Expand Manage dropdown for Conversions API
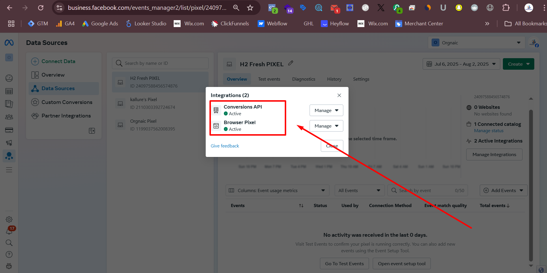The height and width of the screenshot is (273, 547). pyautogui.click(x=326, y=110)
